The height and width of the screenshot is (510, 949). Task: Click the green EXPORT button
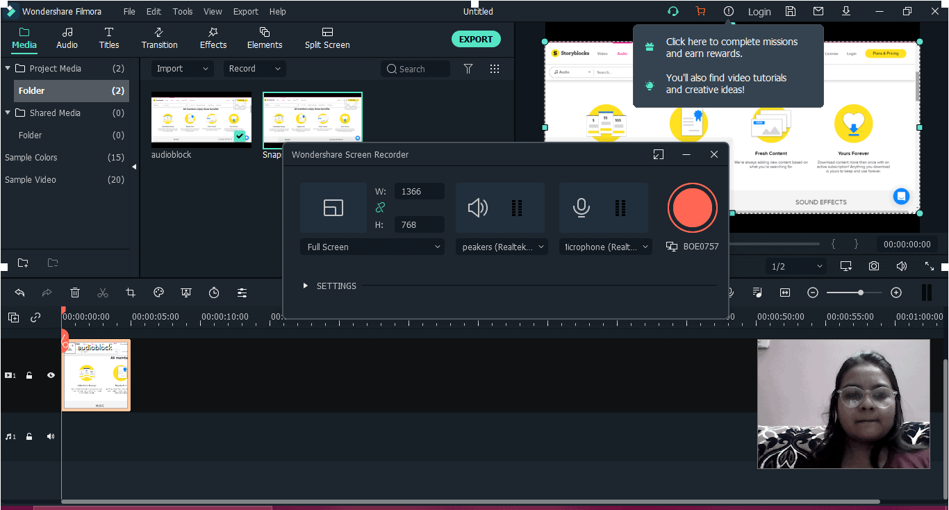476,39
